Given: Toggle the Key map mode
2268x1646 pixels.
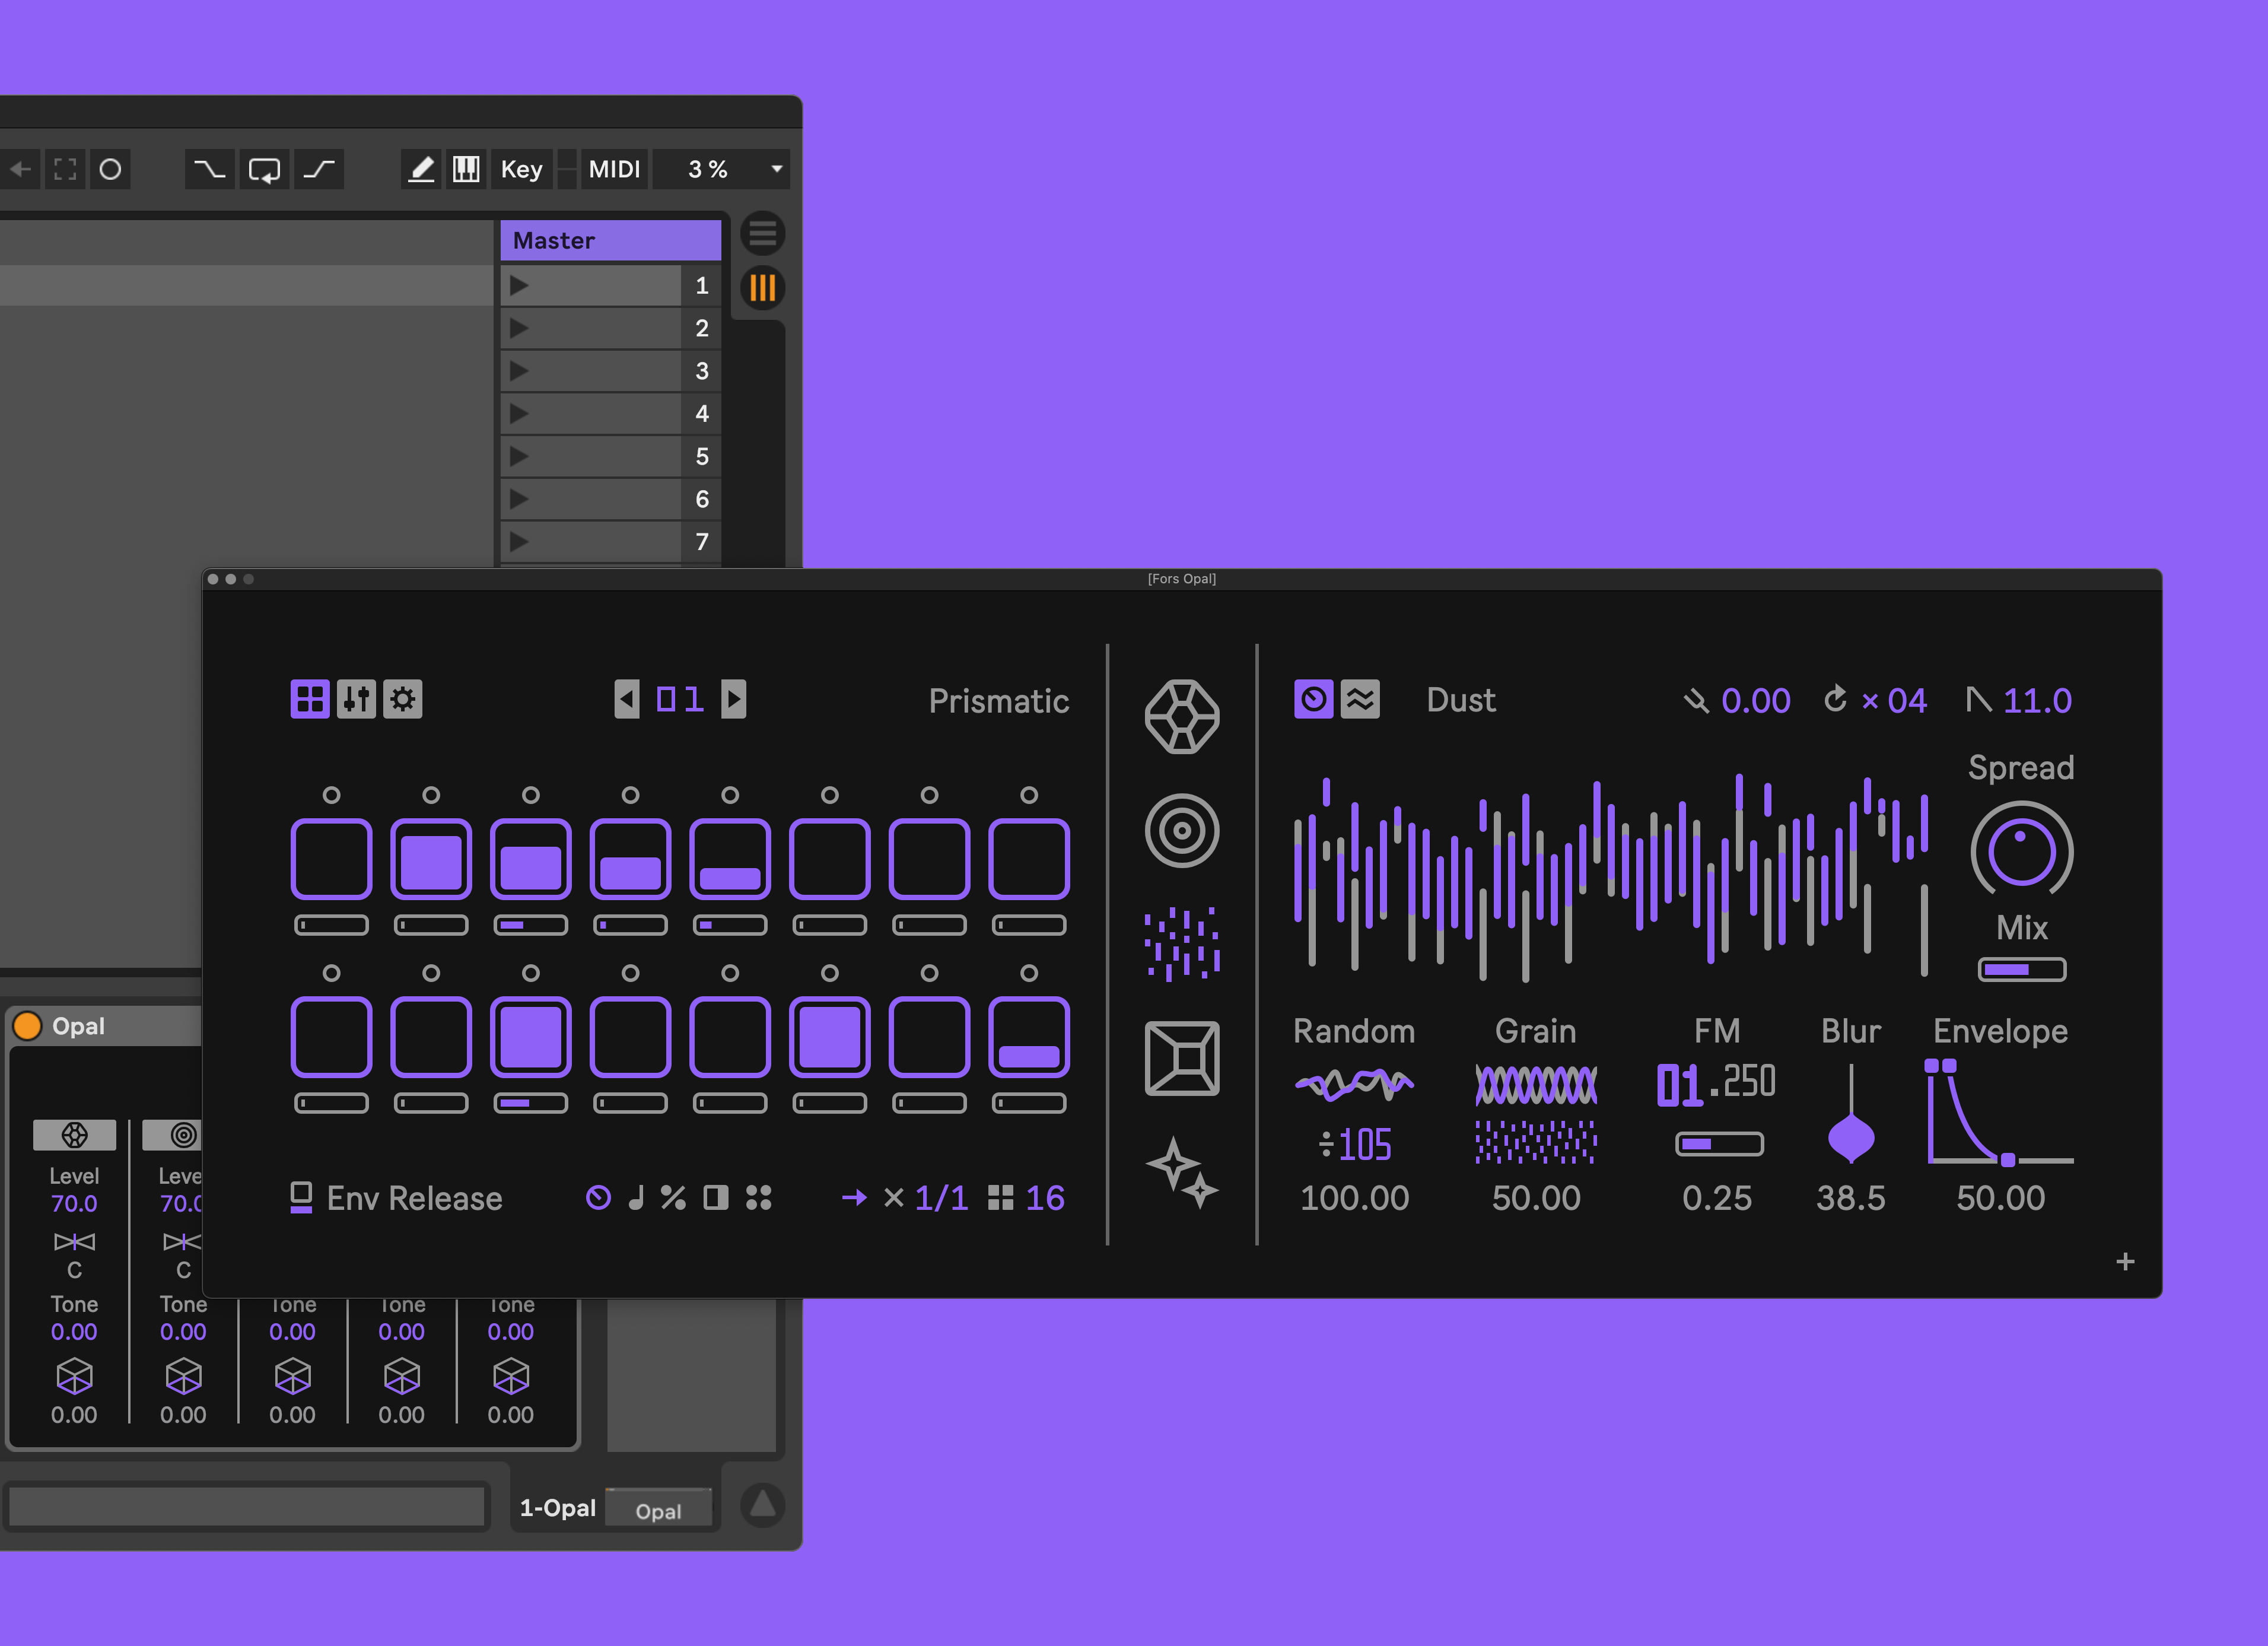Looking at the screenshot, I should pyautogui.click(x=521, y=169).
